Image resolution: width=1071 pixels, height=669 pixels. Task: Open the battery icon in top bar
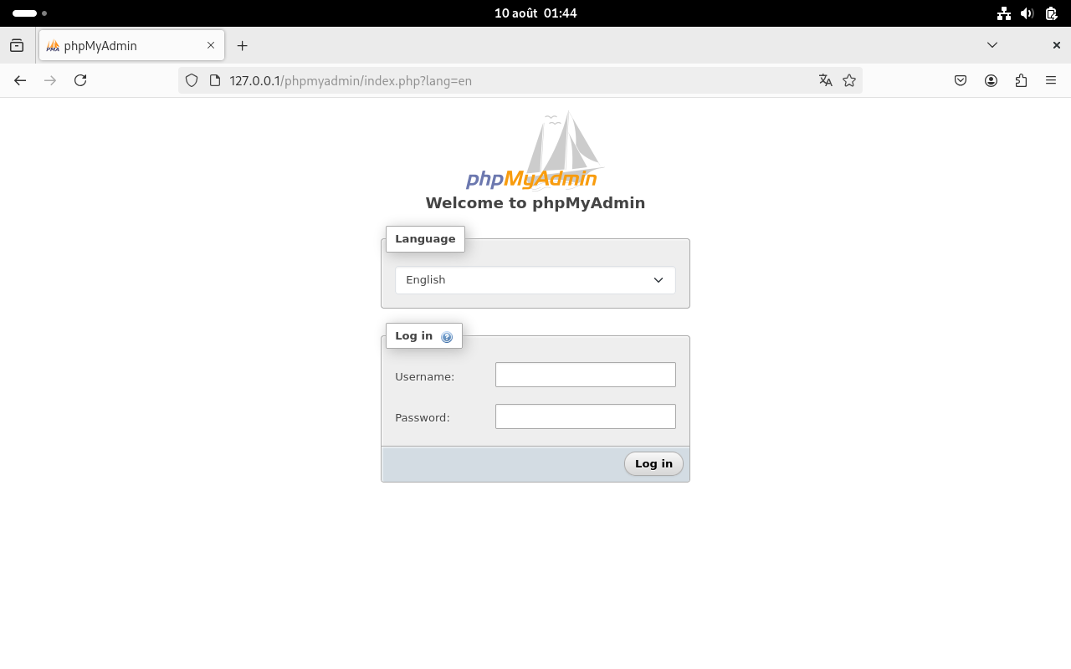pos(1052,13)
